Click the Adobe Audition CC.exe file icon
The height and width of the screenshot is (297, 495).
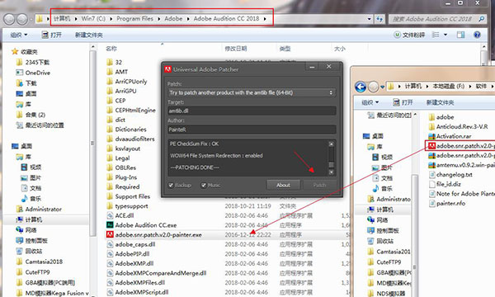110,225
